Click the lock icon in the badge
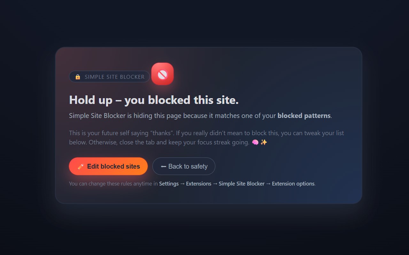The width and height of the screenshot is (409, 255). [x=78, y=77]
